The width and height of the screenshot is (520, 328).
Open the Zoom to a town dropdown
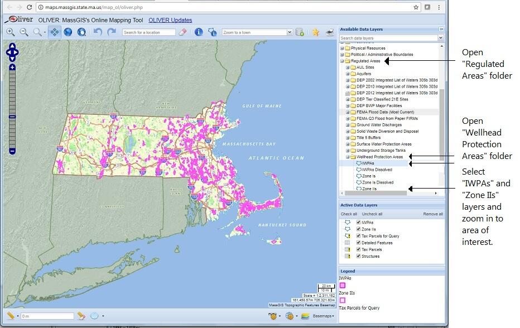(290, 32)
